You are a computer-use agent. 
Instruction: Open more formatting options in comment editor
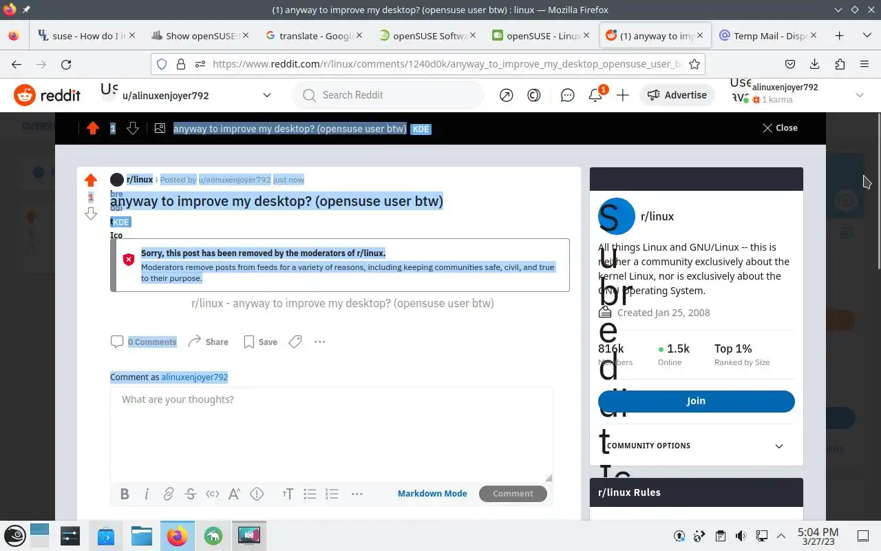[x=357, y=494]
